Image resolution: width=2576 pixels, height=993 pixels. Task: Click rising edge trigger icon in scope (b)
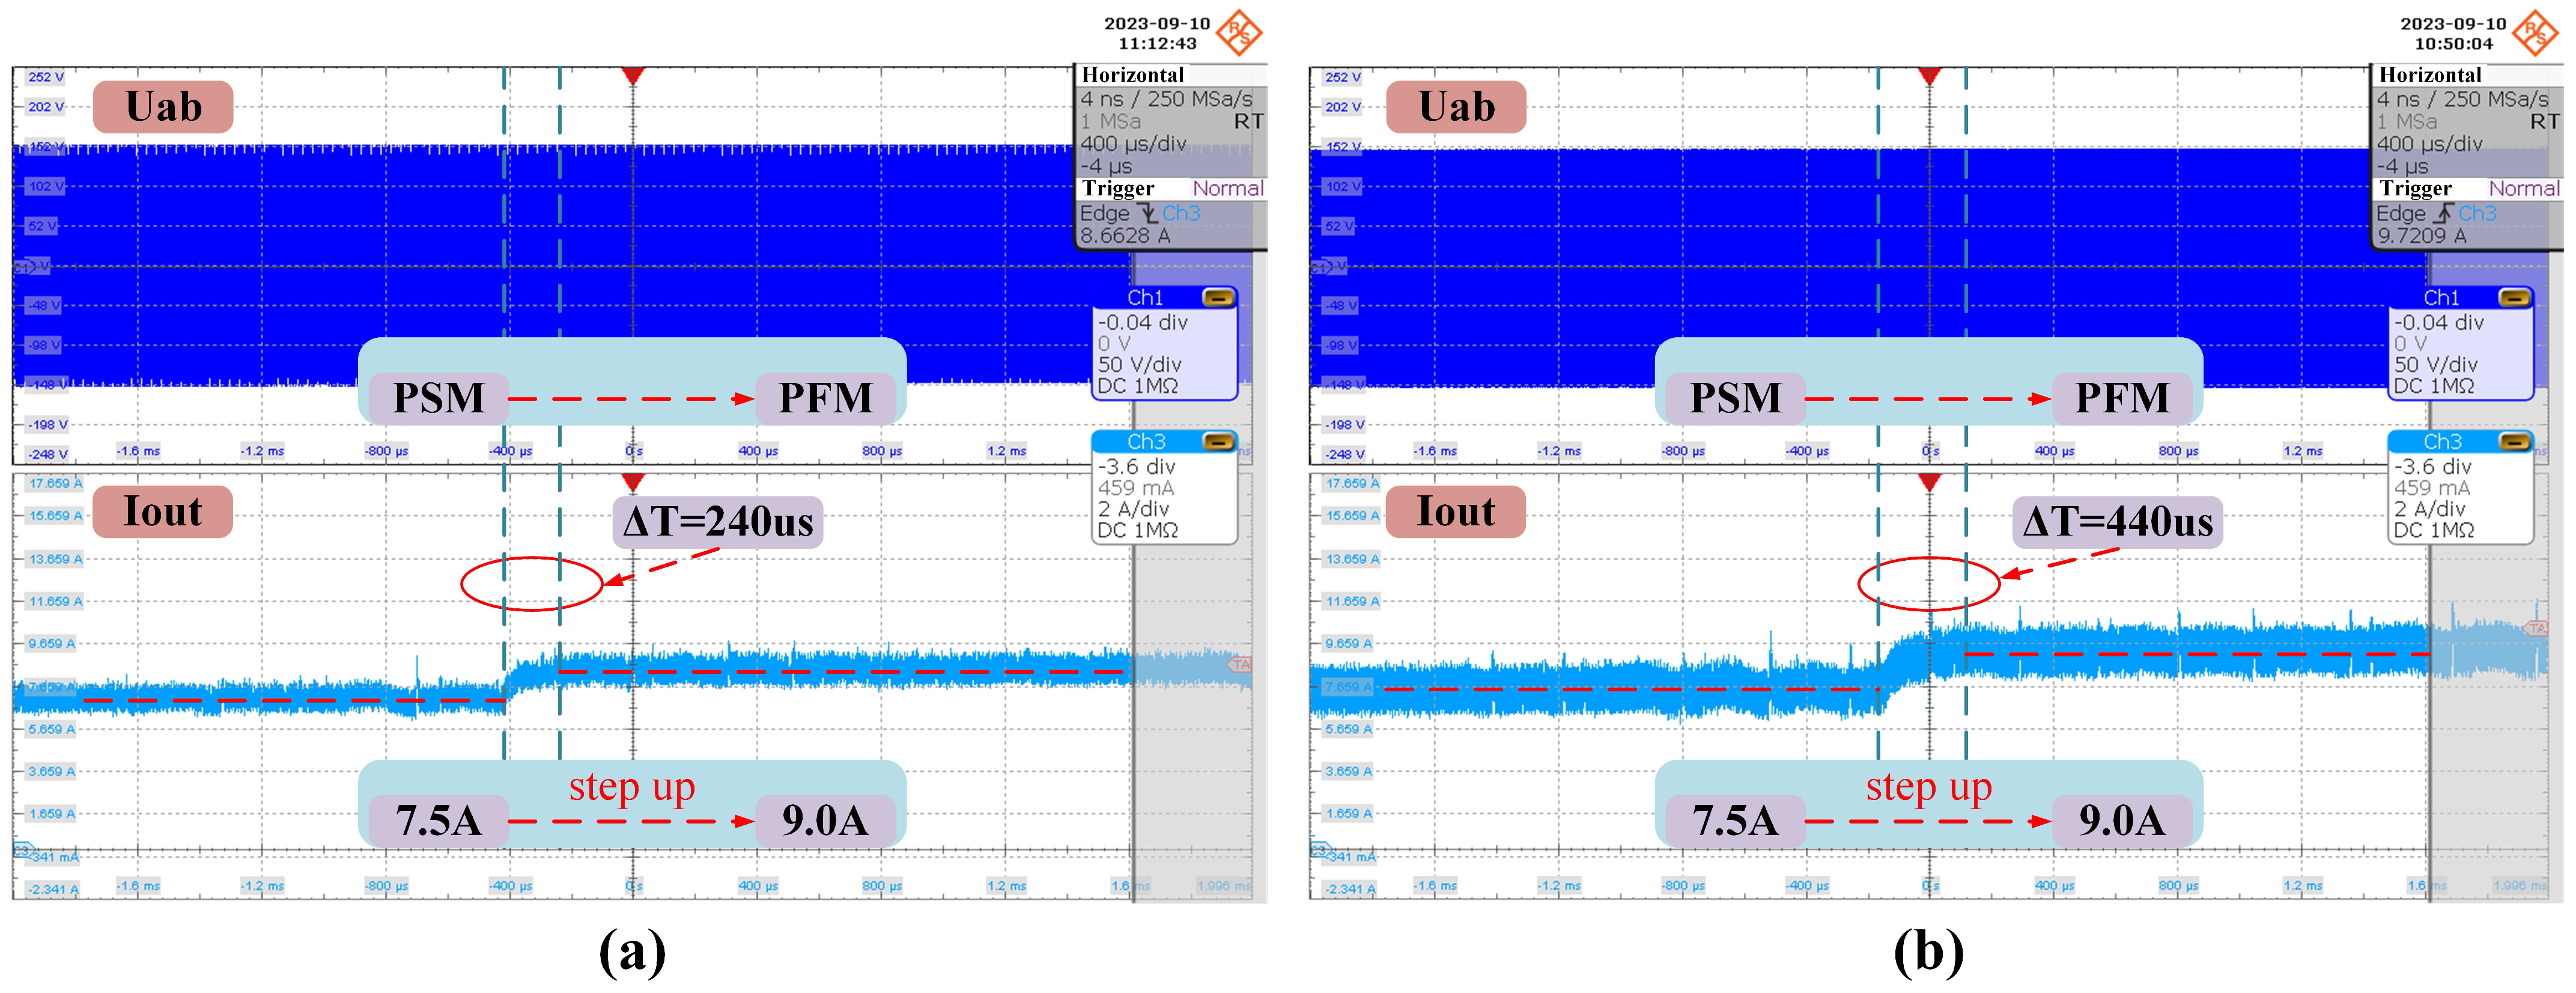(x=2445, y=213)
